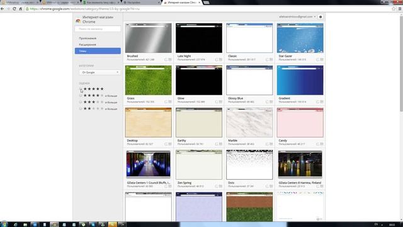Expand the 'От Google' category dropdown
The width and height of the screenshot is (403, 227).
[x=99, y=73]
